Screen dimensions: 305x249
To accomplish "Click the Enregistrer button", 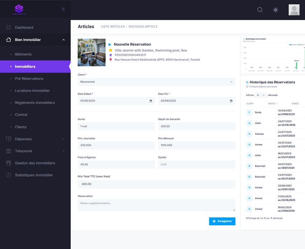I will (x=222, y=221).
